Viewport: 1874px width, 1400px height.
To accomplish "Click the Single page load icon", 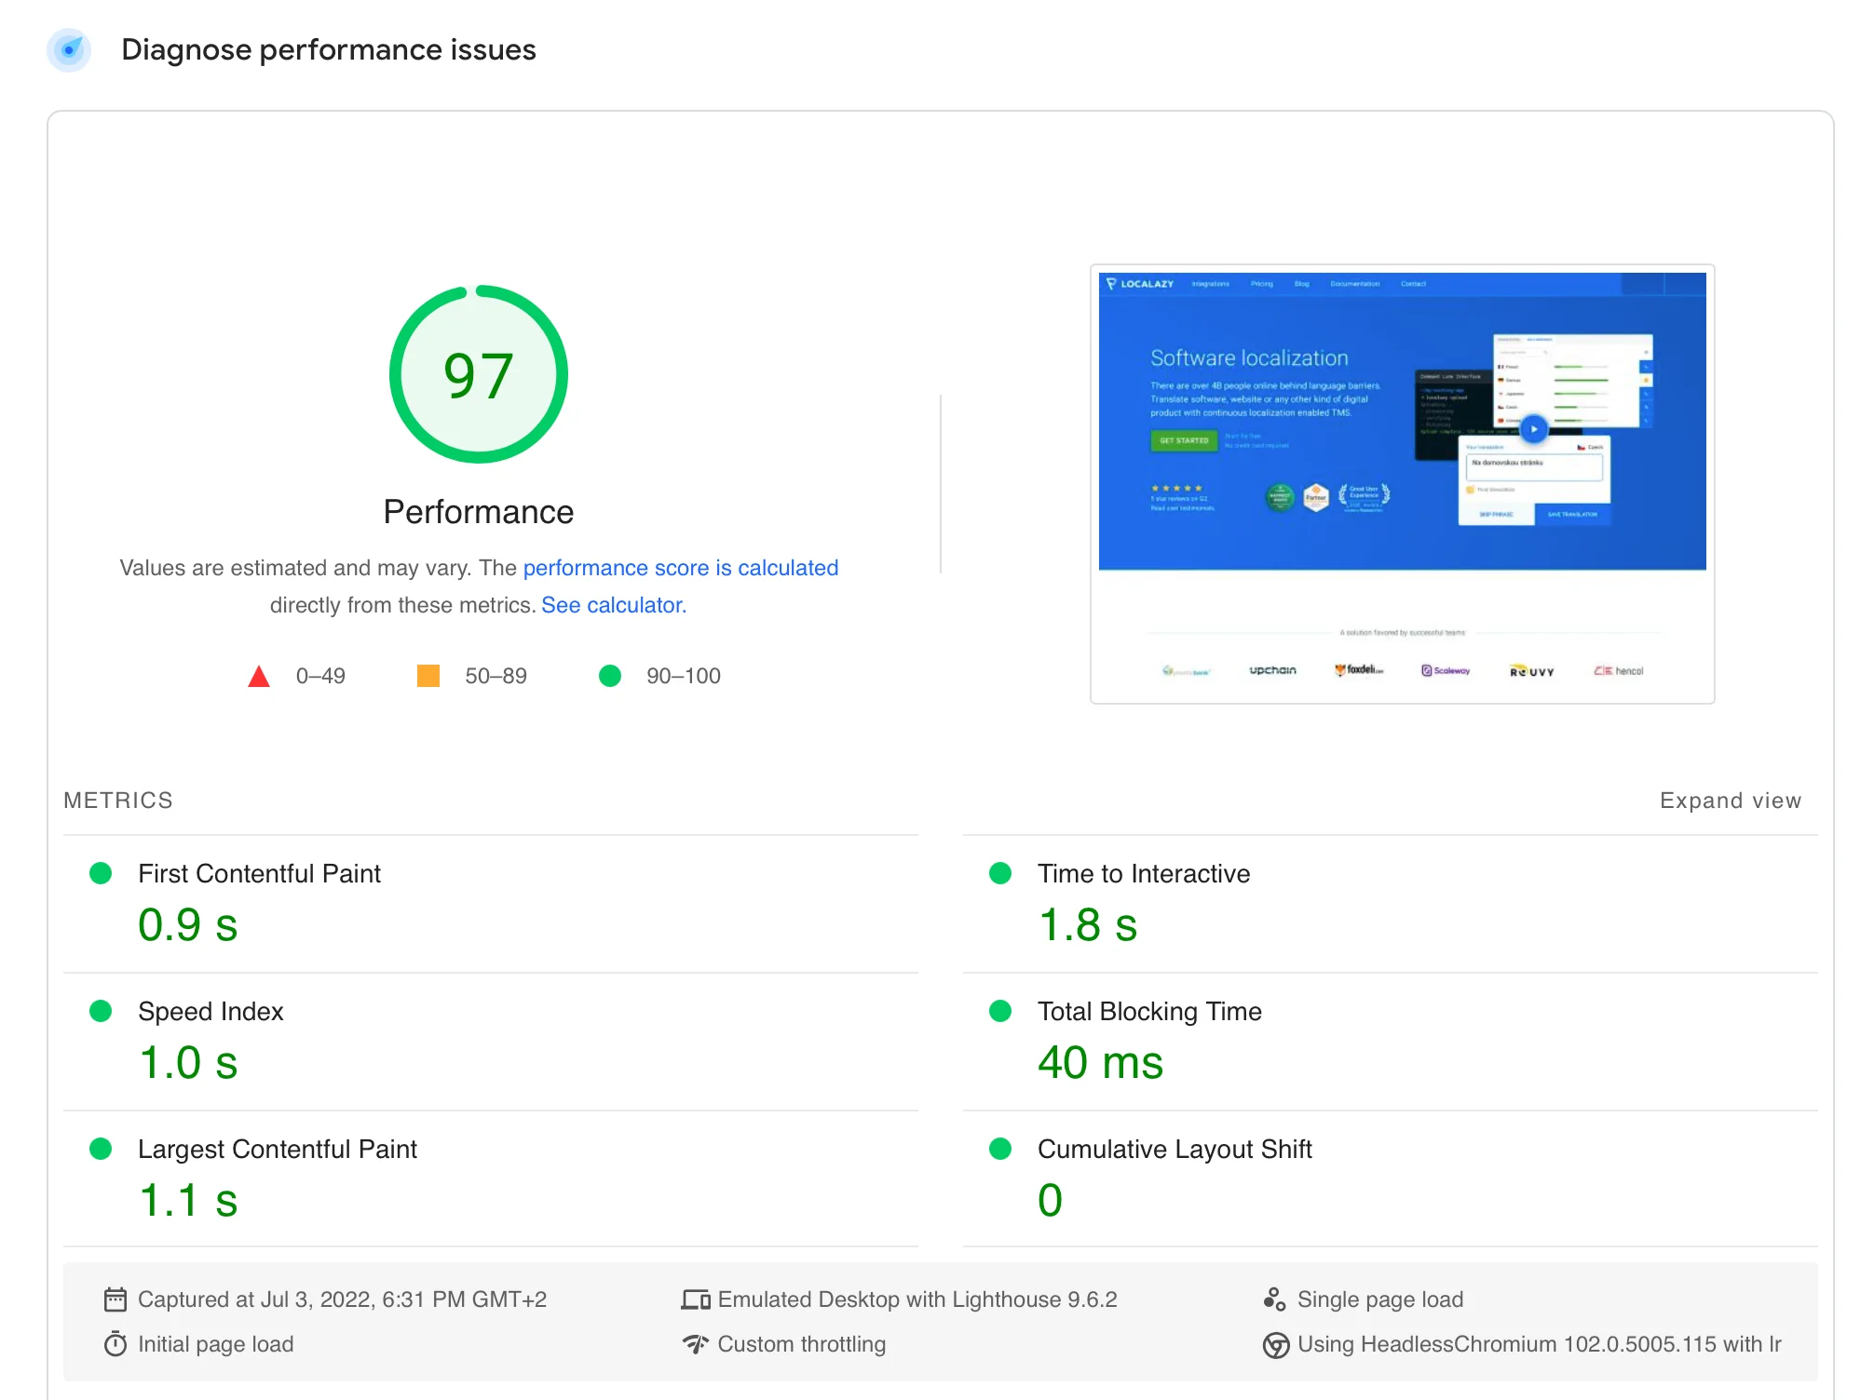I will click(1274, 1299).
